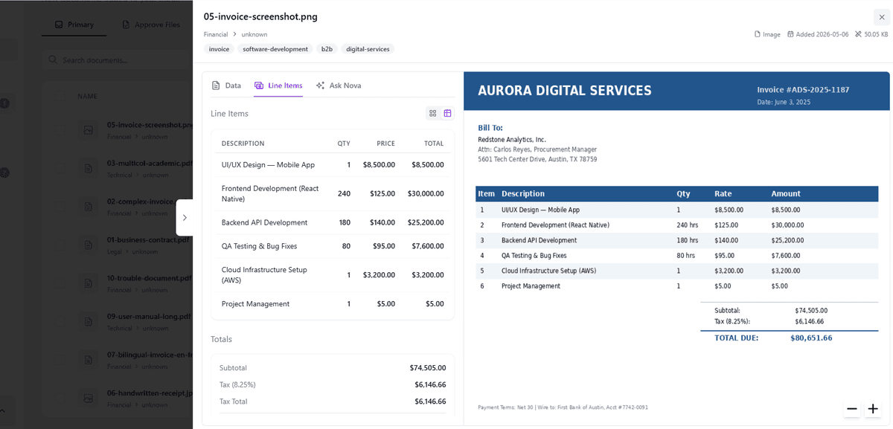Click TOTAL DUE amount $80,651.66
Viewport: 893px width, 429px height.
[x=811, y=338]
